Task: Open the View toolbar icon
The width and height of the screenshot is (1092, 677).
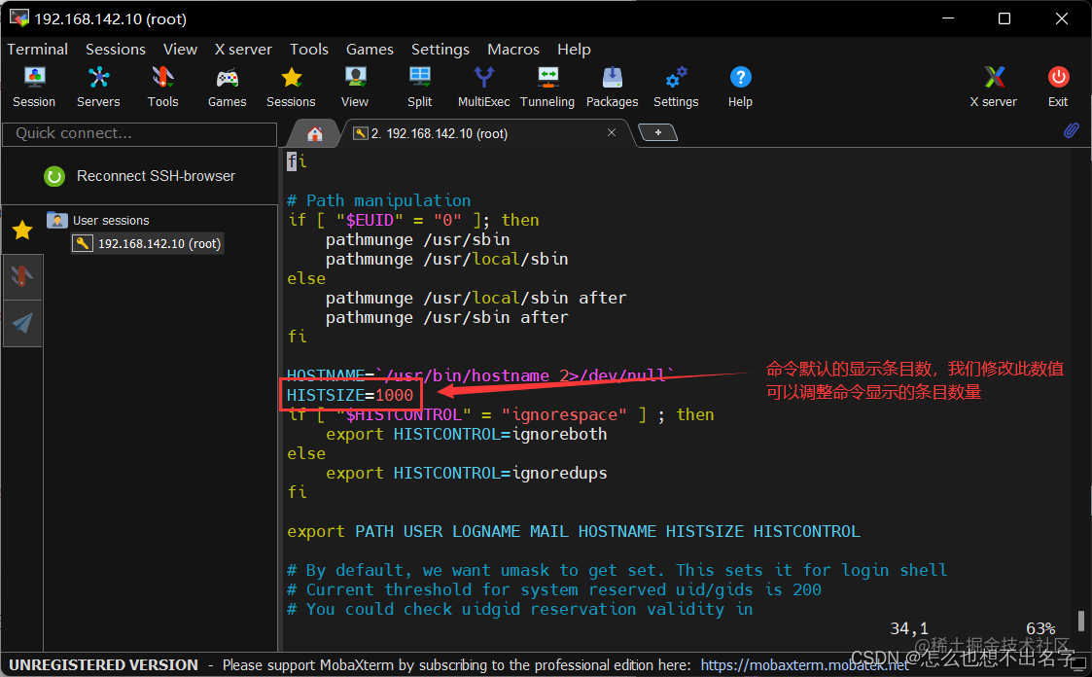Action: [355, 88]
